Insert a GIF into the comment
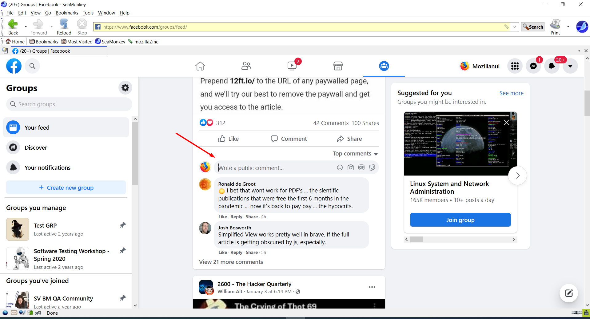 point(361,168)
